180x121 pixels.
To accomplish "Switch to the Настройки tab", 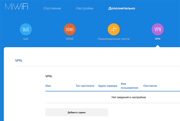I will tap(85, 8).
